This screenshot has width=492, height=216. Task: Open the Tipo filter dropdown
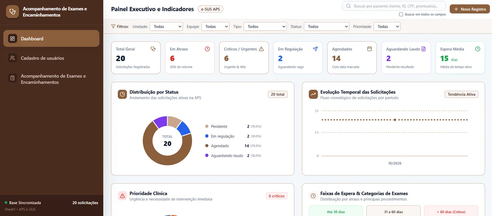click(265, 27)
